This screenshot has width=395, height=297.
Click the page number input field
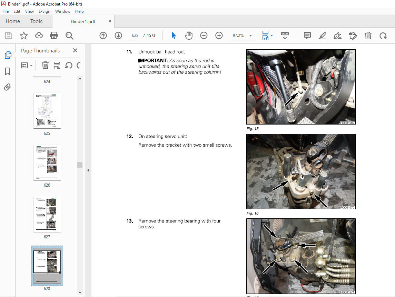135,36
